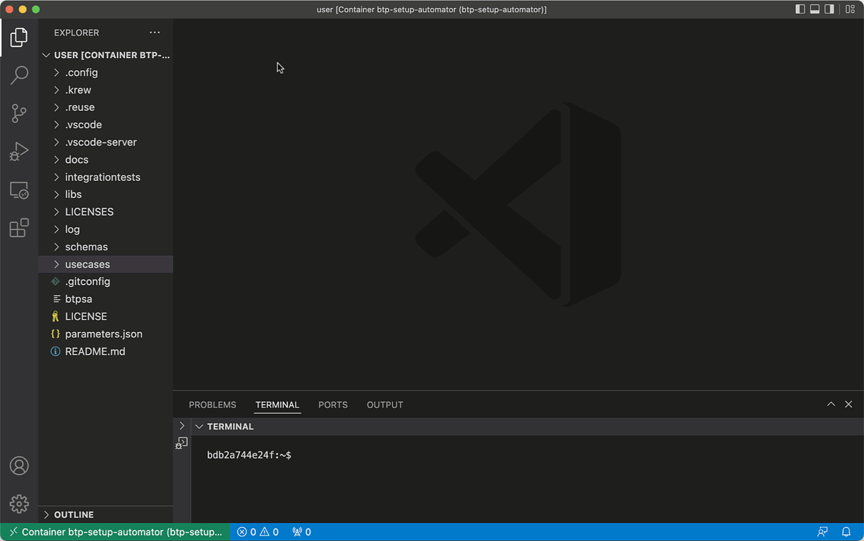Open errors and warnings status item
The width and height of the screenshot is (864, 541).
click(258, 532)
